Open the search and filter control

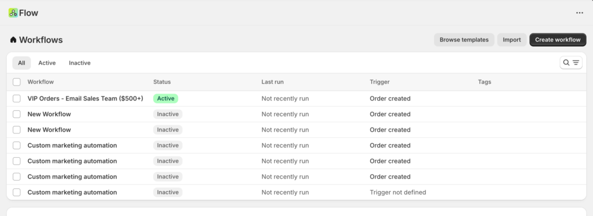570,62
